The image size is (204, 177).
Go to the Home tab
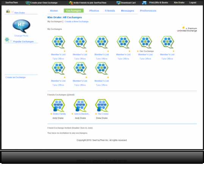tap(54, 11)
